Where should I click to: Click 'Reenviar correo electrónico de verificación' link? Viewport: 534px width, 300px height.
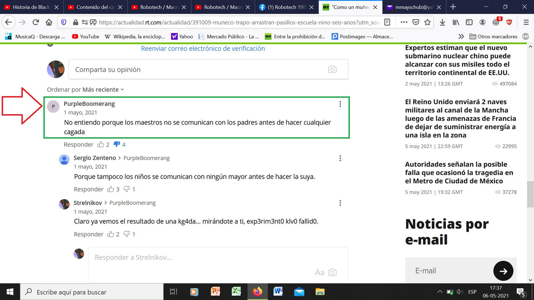click(x=203, y=49)
